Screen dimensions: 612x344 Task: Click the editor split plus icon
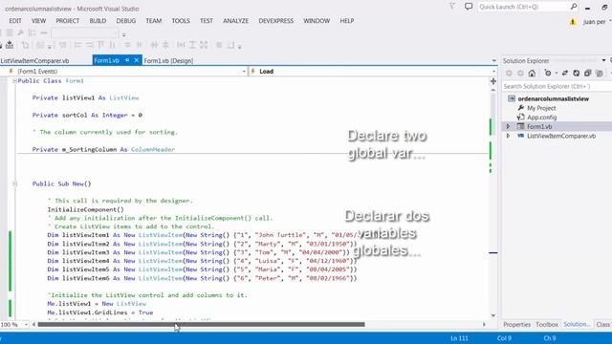click(493, 81)
